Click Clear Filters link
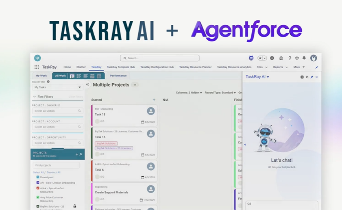This screenshot has width=342, height=210. pos(76,97)
